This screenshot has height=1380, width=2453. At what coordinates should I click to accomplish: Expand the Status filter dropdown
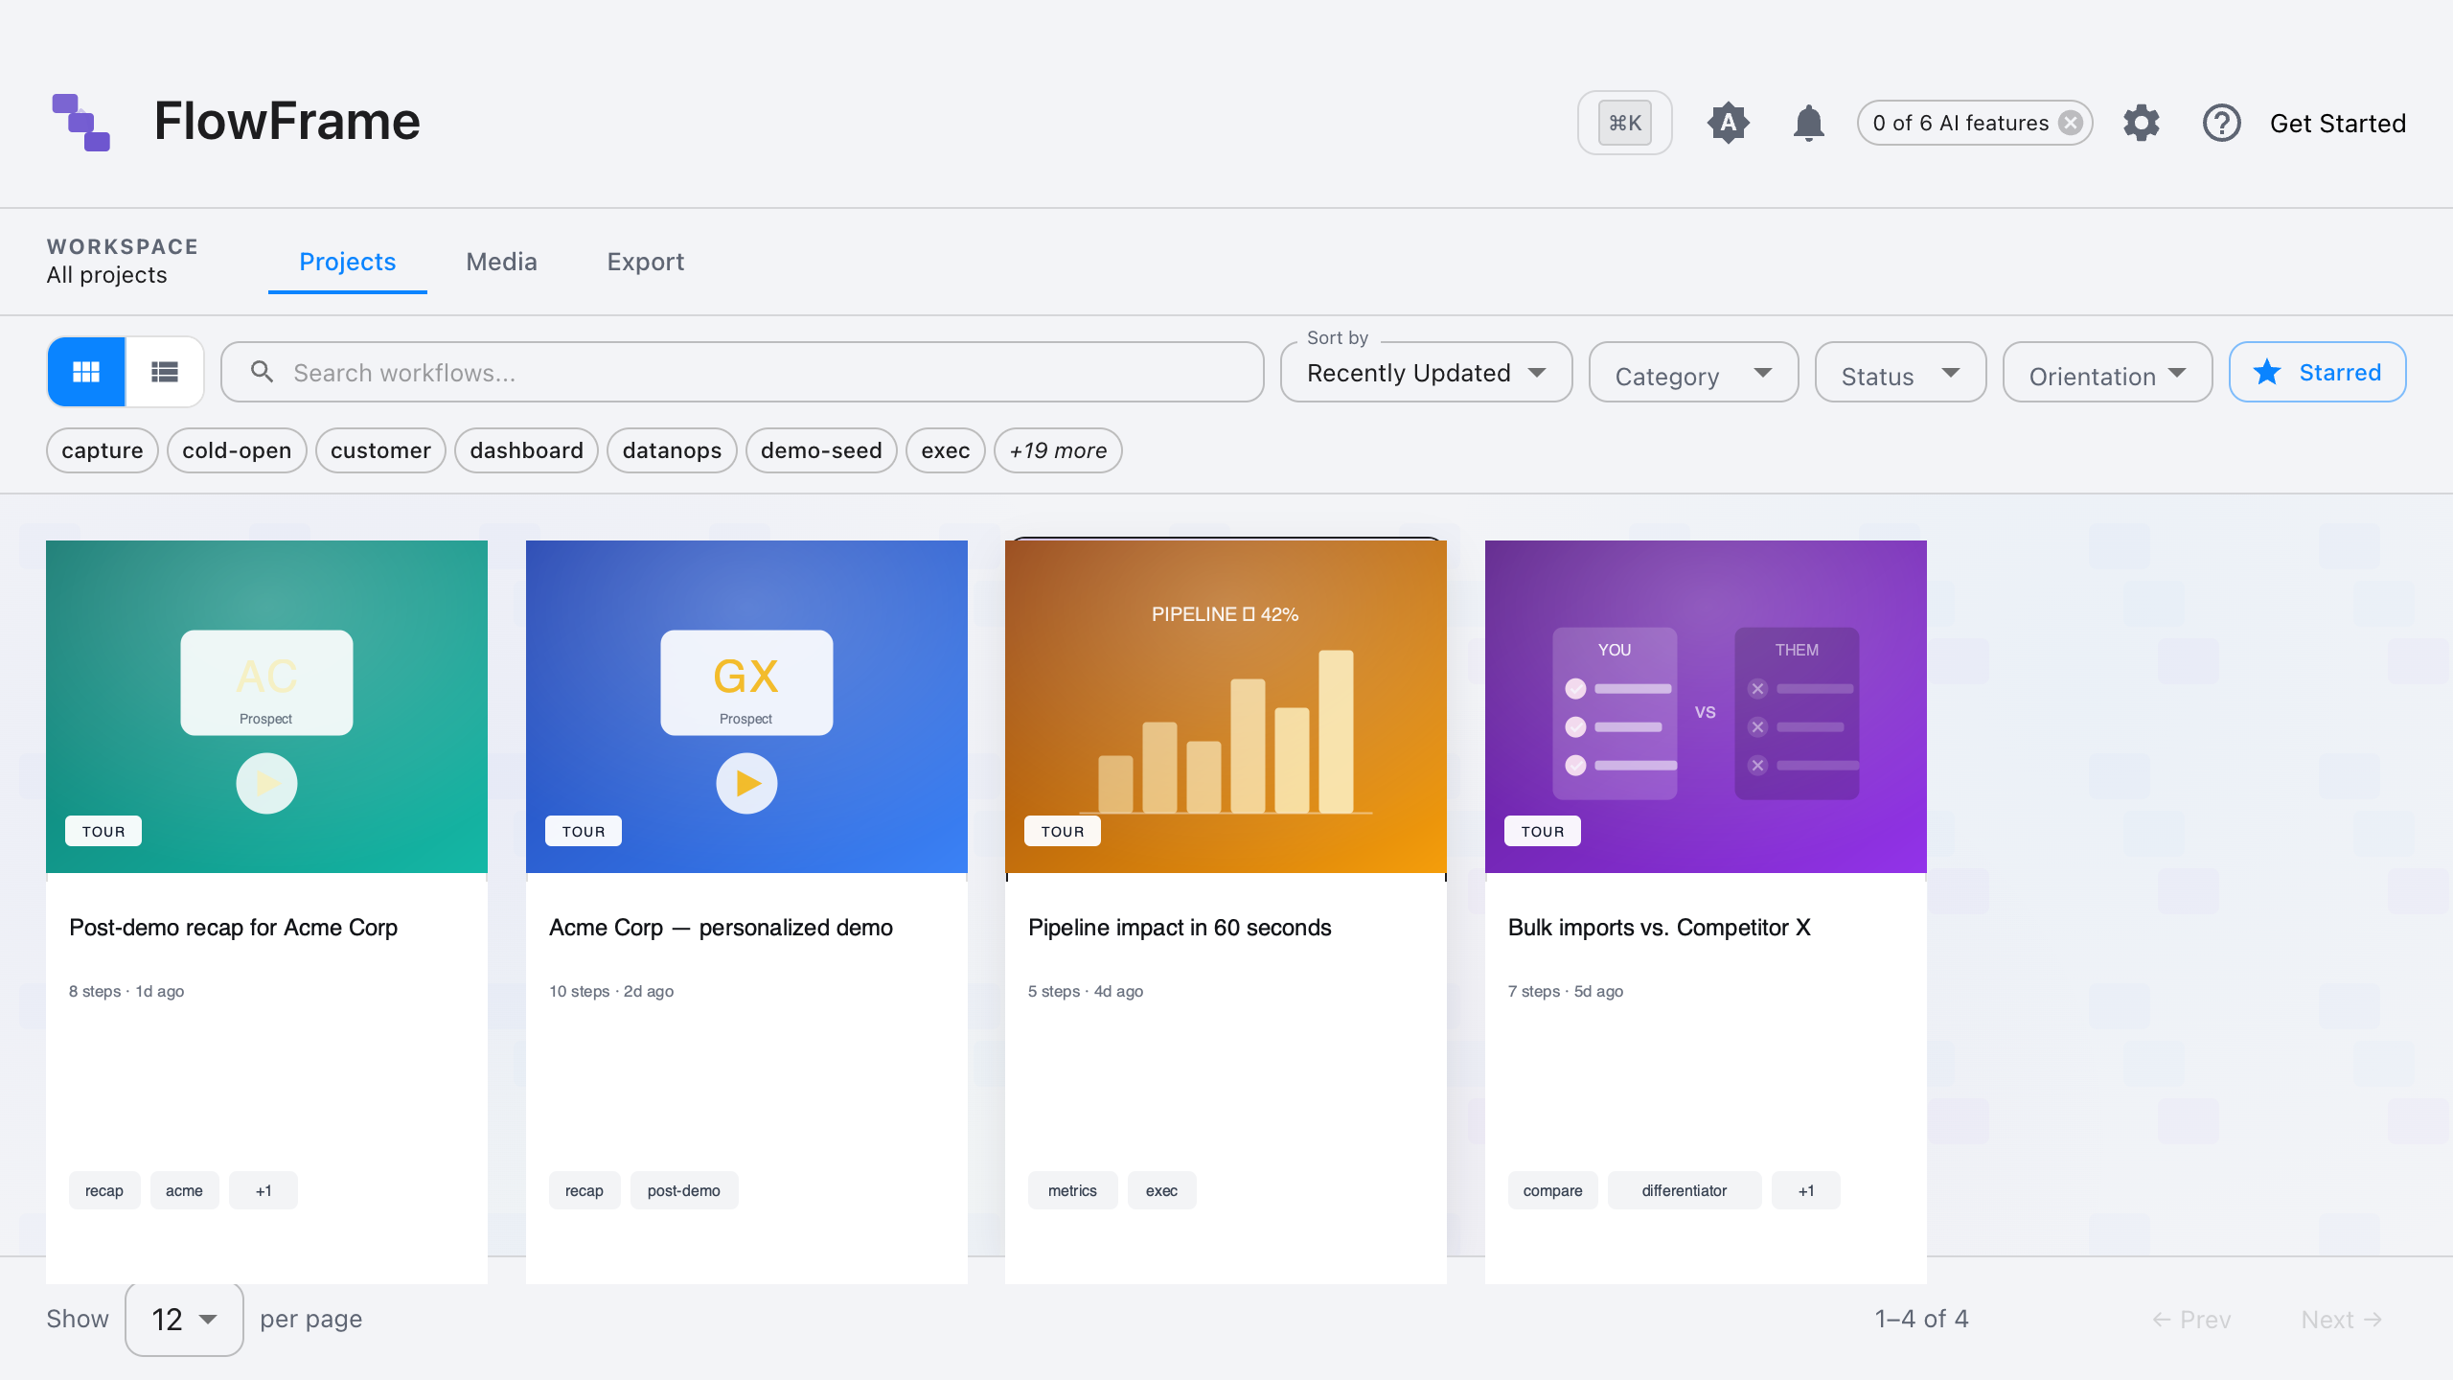[x=1900, y=372]
